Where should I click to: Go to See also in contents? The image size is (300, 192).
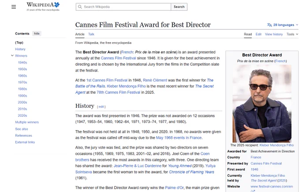pos(22,129)
